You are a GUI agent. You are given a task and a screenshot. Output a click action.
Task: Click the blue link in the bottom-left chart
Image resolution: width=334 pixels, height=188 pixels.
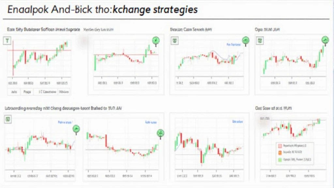click(65, 122)
